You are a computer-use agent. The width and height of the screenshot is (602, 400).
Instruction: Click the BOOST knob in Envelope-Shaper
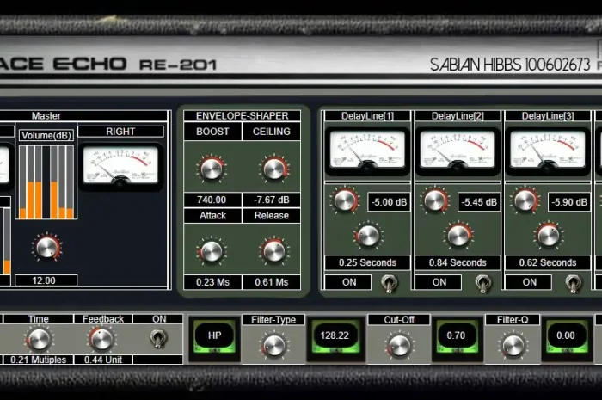pyautogui.click(x=212, y=169)
